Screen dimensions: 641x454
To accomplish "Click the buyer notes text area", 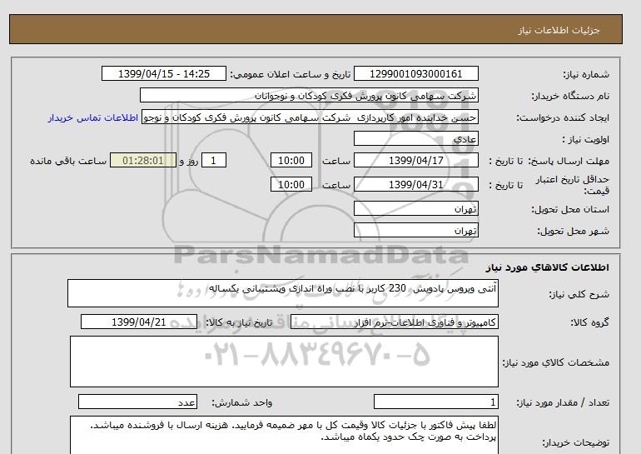I will (284, 435).
